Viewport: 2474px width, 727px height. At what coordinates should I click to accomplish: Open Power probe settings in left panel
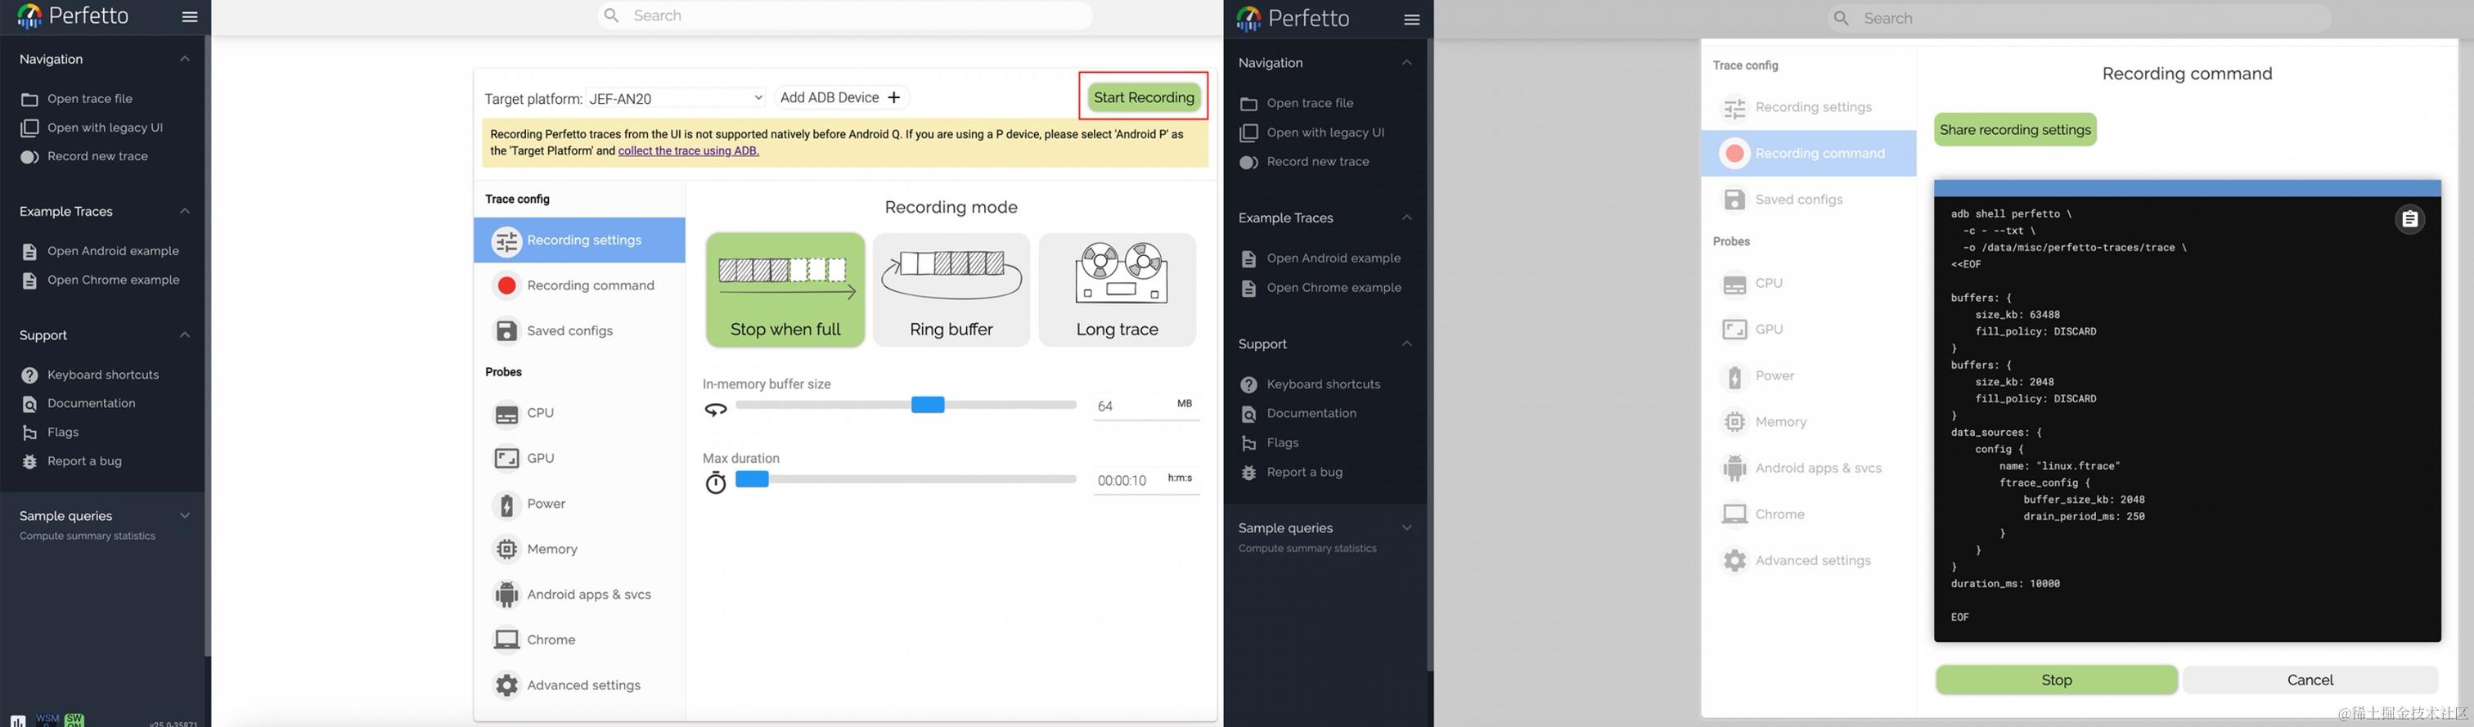click(579, 503)
